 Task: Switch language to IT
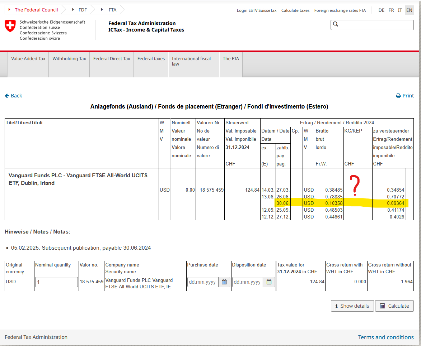tap(400, 10)
